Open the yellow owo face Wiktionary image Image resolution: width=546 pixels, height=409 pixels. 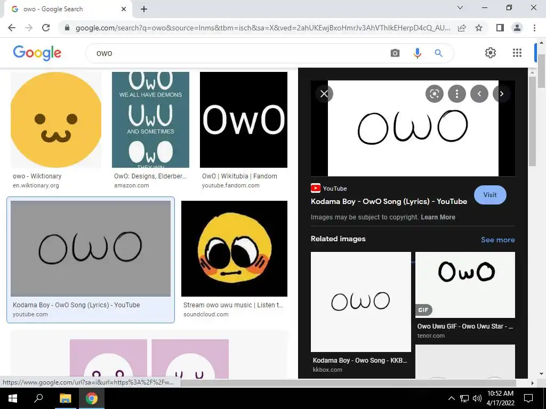click(x=56, y=120)
